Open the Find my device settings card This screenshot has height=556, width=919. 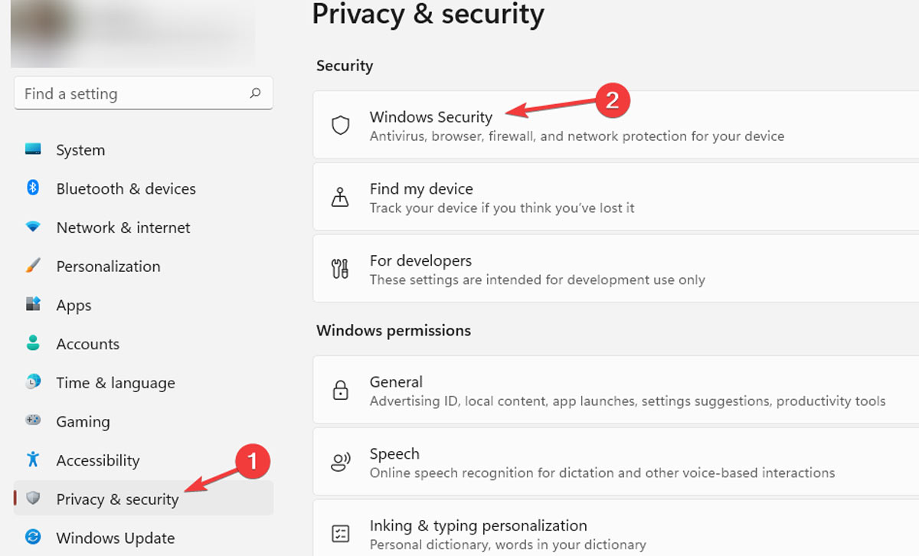point(536,197)
